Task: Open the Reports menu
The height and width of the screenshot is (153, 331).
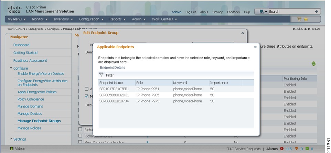Action: click(x=117, y=19)
